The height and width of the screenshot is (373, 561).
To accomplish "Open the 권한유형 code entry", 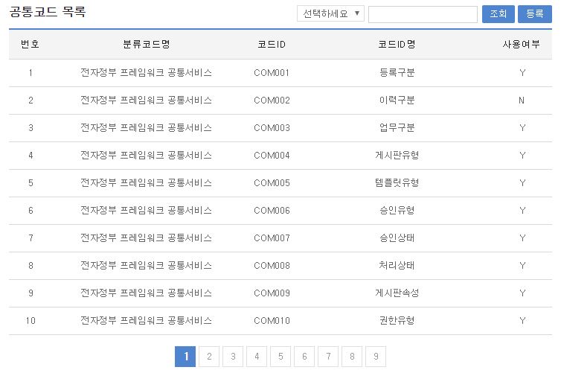I will click(x=397, y=321).
